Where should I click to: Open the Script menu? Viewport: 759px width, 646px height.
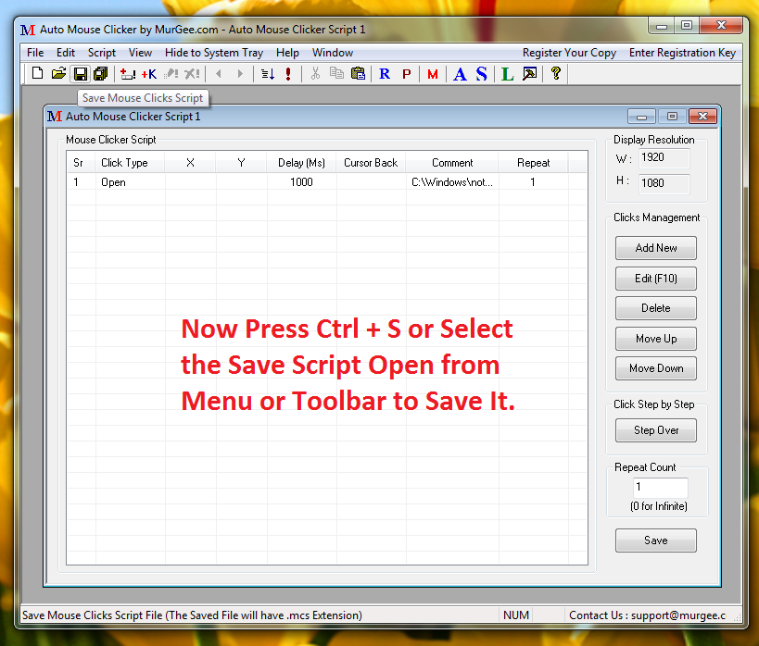coord(101,53)
